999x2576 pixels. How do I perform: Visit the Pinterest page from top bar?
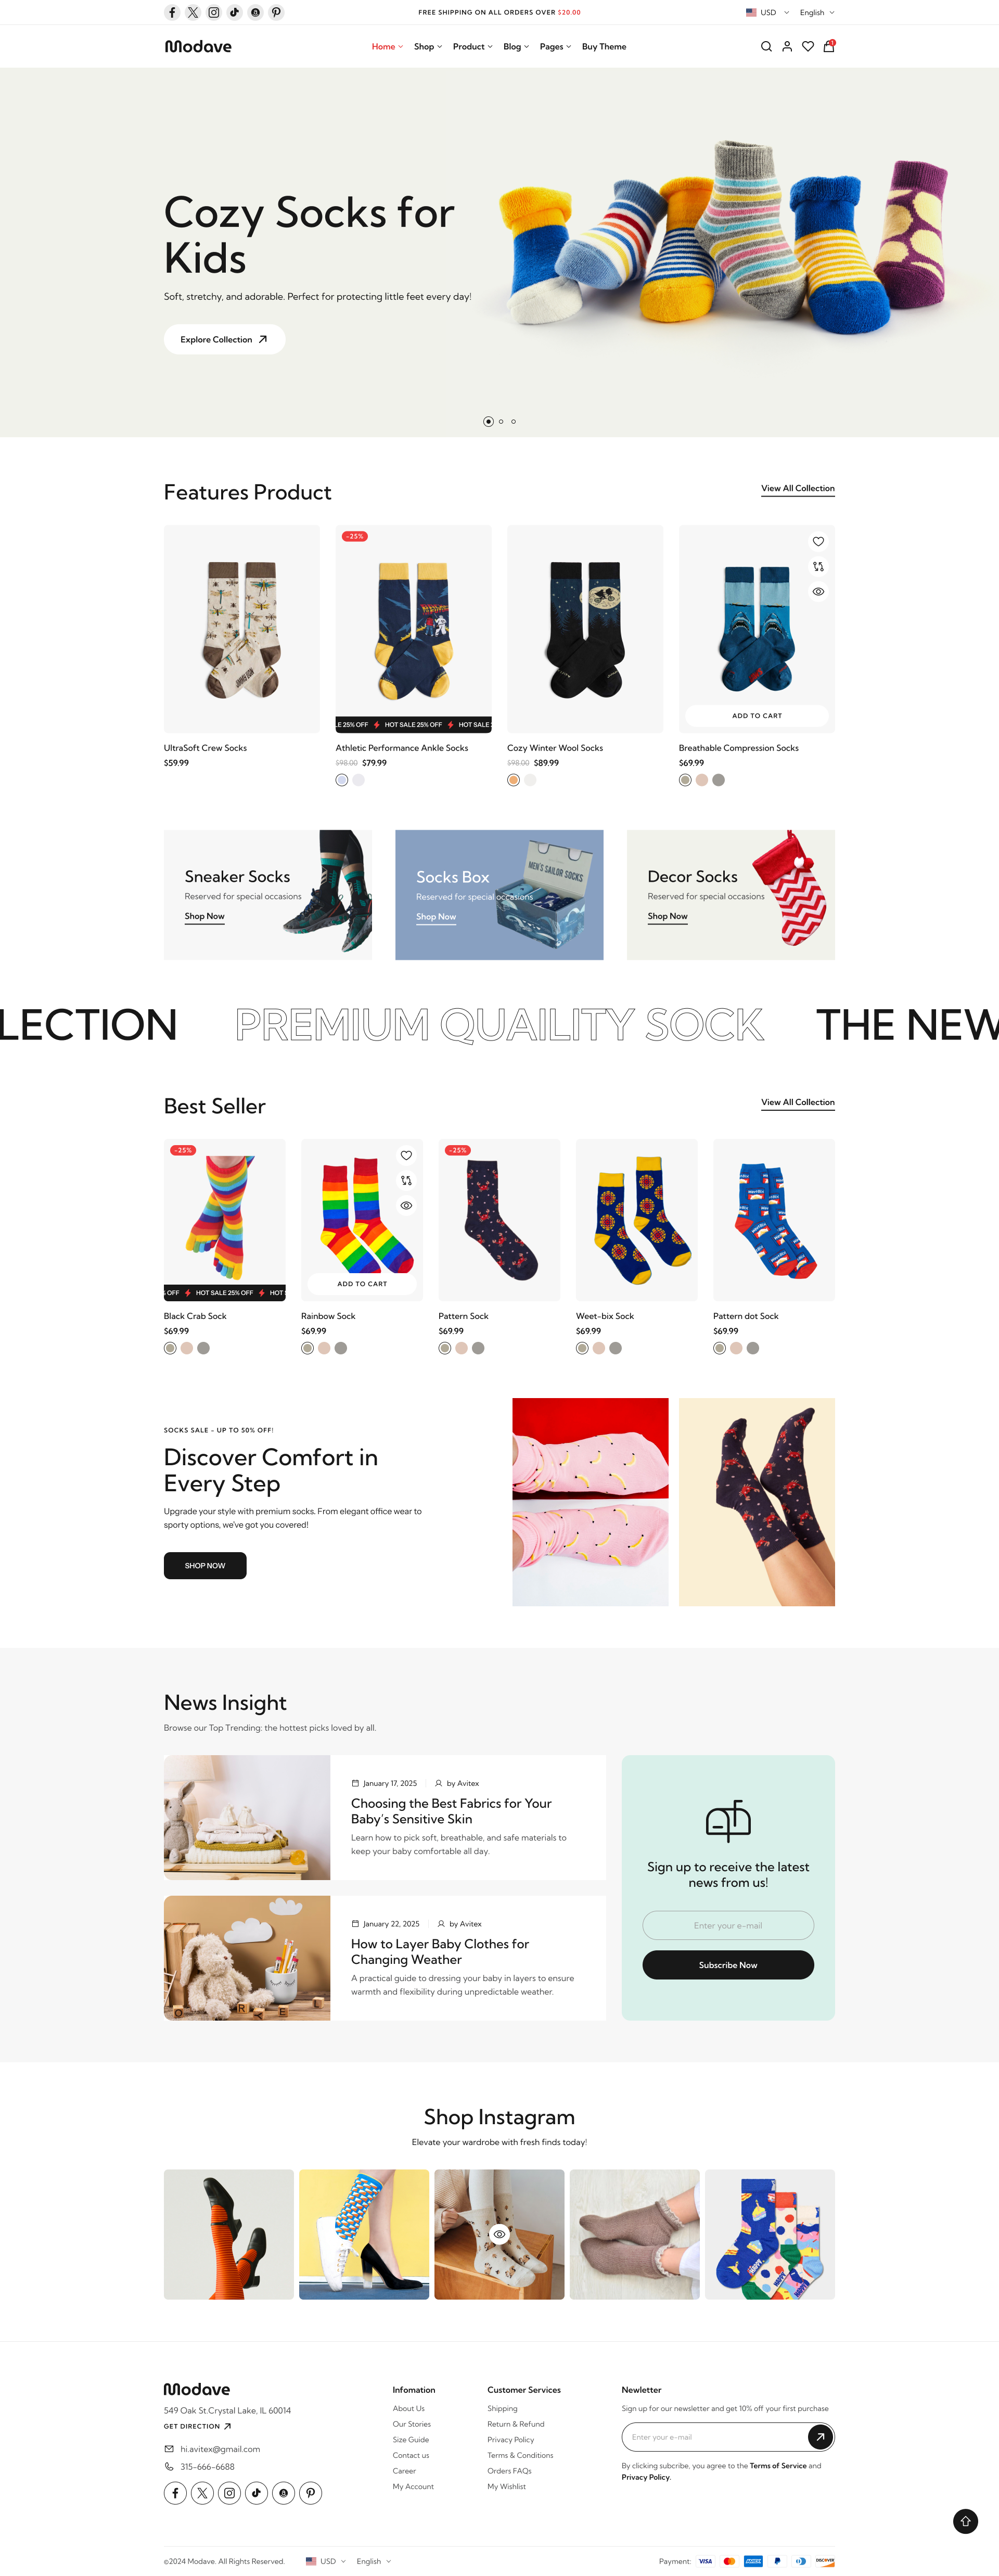pyautogui.click(x=277, y=12)
